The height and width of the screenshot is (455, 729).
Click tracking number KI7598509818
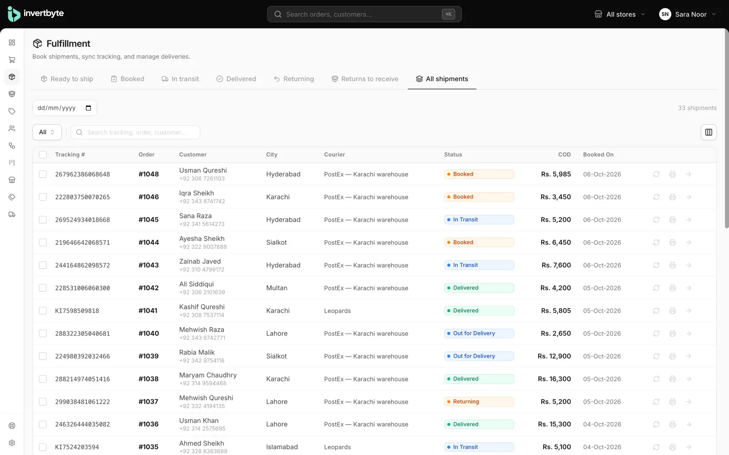[x=77, y=311]
